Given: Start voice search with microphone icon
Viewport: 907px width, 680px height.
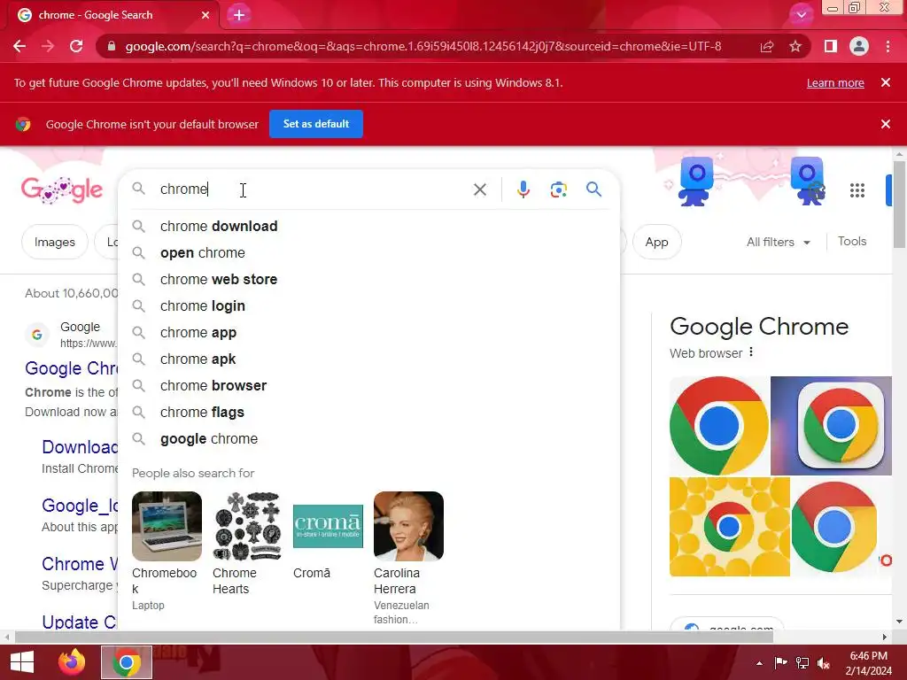Looking at the screenshot, I should 523,189.
